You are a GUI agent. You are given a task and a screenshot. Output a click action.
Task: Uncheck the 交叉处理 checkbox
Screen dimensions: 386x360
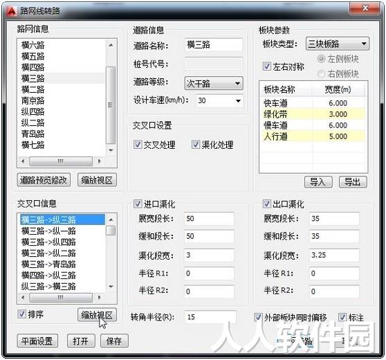(x=138, y=145)
